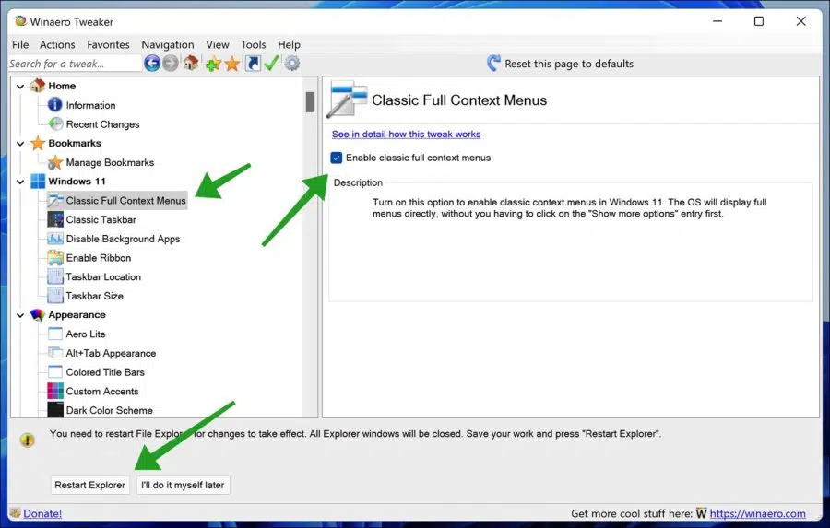Collapse the Home tree category

point(20,86)
